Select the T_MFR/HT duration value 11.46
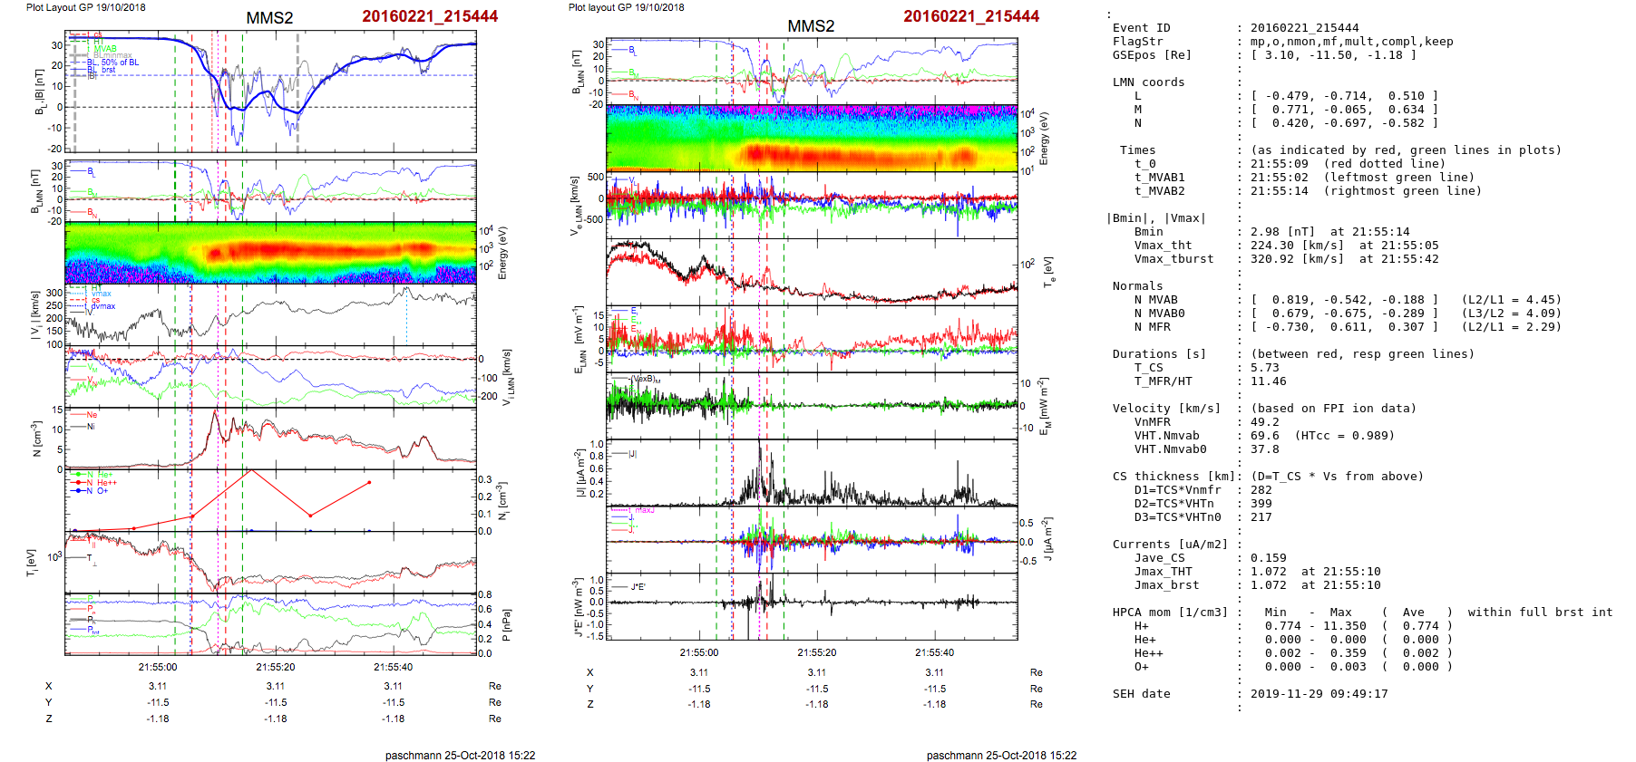This screenshot has width=1636, height=762. pyautogui.click(x=1269, y=381)
